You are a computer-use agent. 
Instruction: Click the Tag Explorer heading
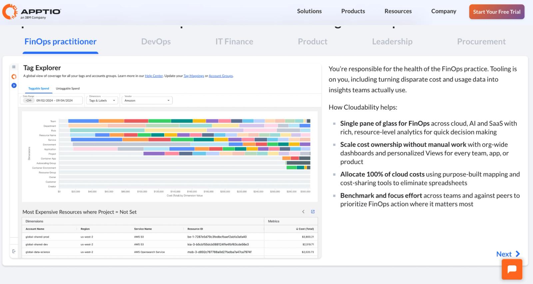tap(42, 68)
